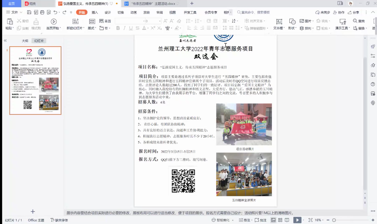Click the Paste (粘贴) clipboard icon
The height and width of the screenshot is (224, 377).
coord(10,22)
